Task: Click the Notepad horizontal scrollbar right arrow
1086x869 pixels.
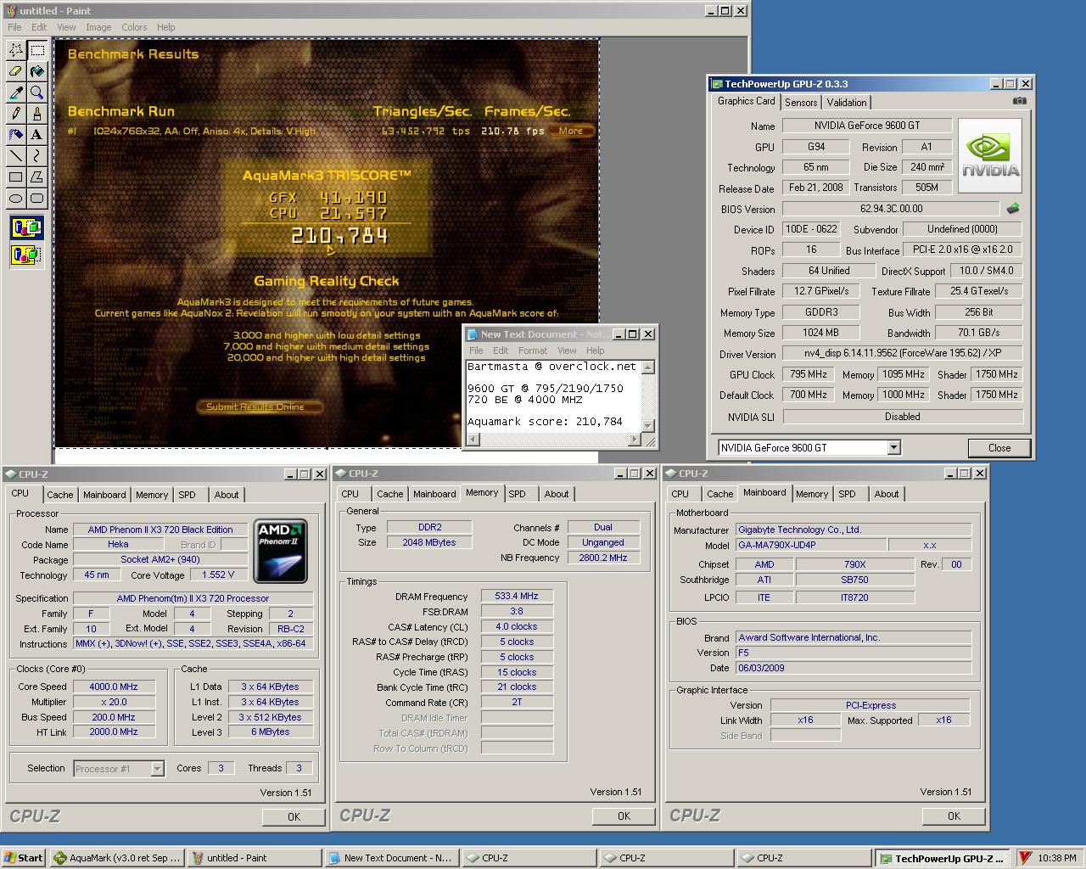Action: pos(634,439)
